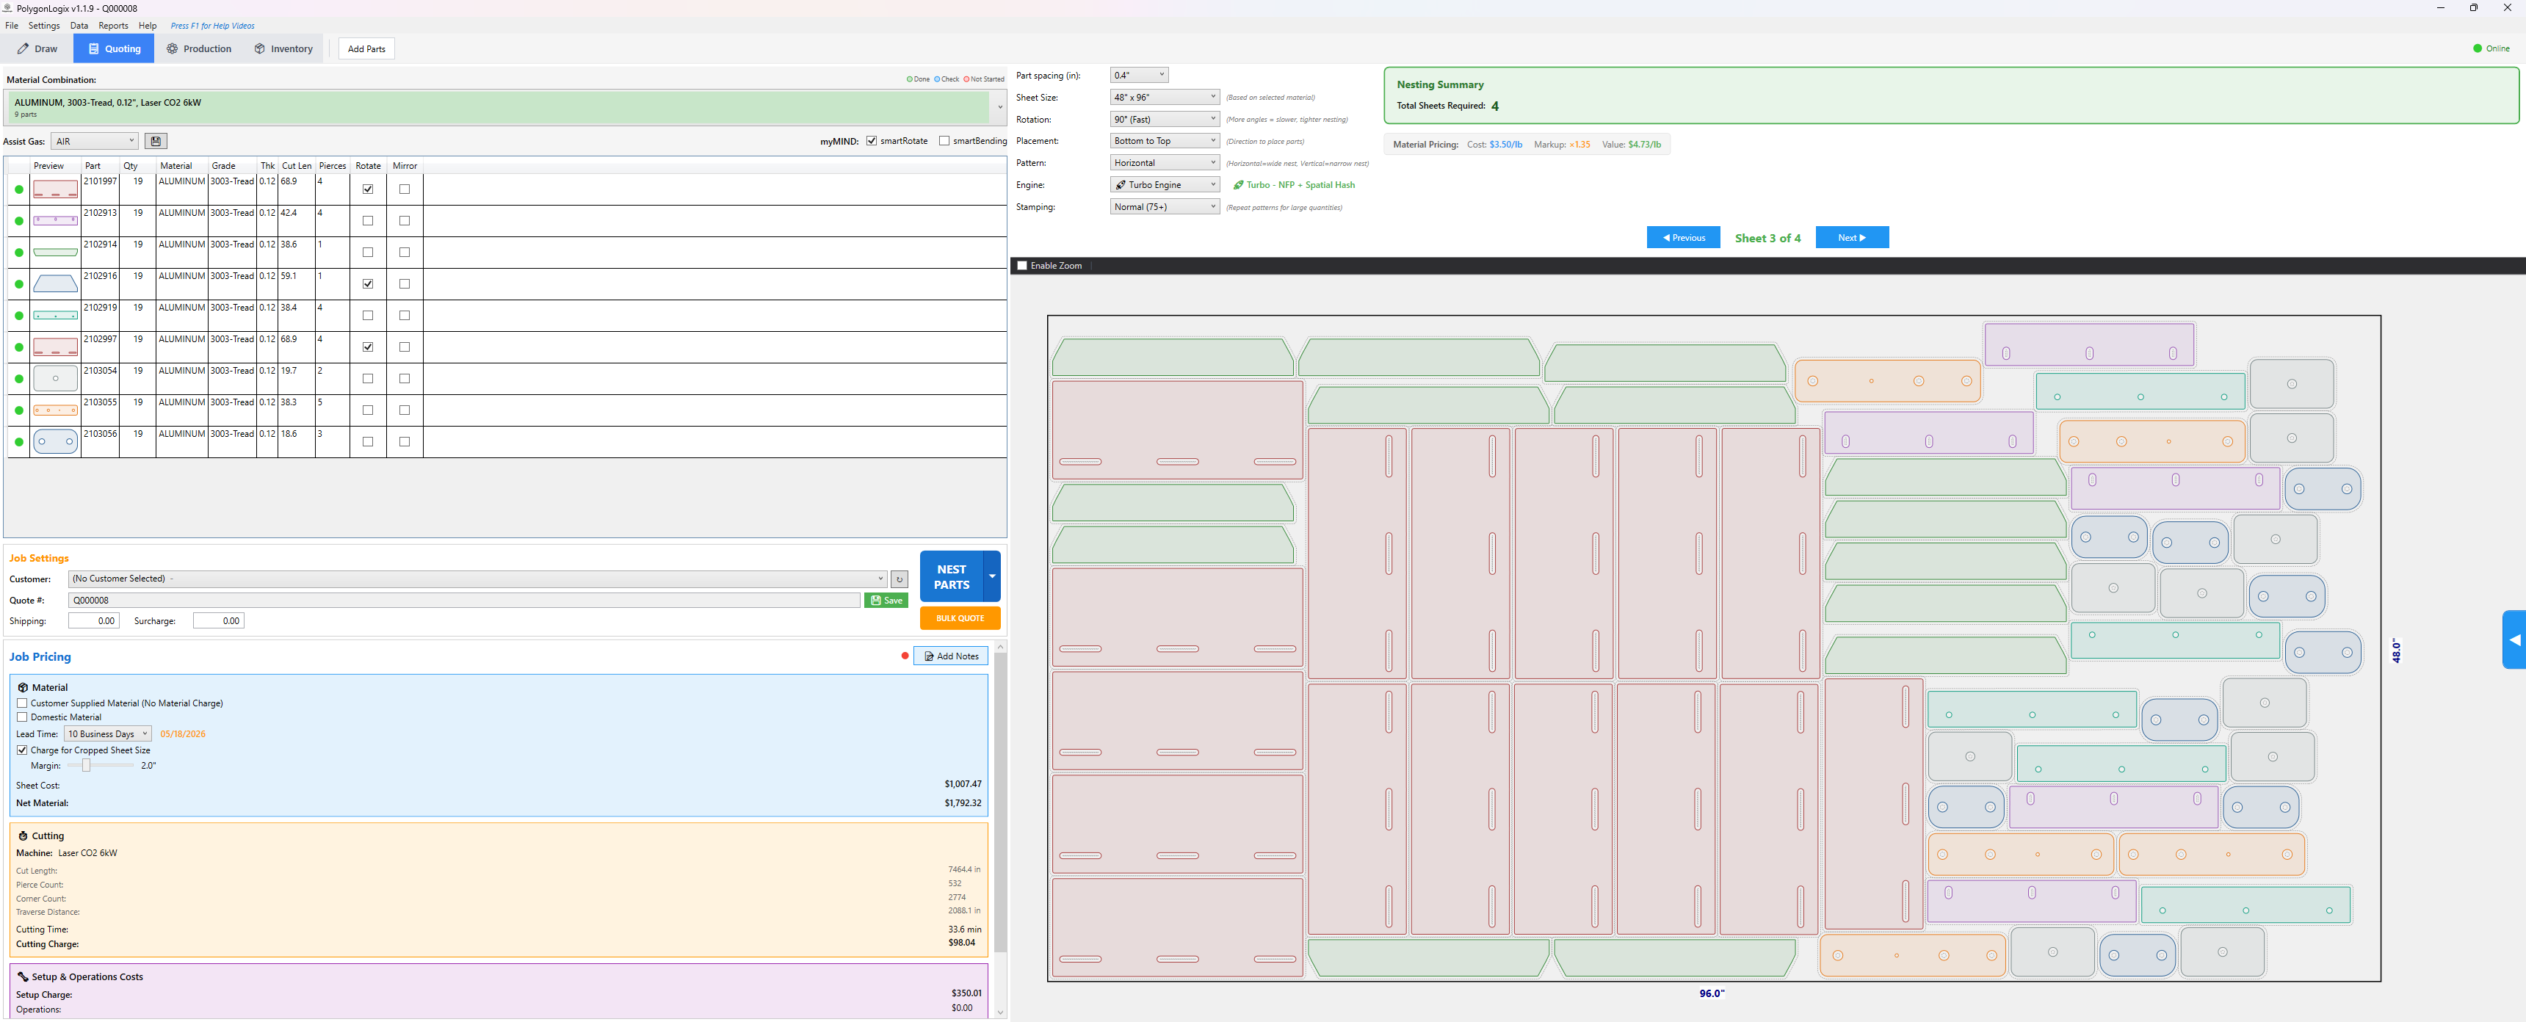2526x1022 pixels.
Task: Open the preview thumbnail of part 2103056
Action: point(56,441)
